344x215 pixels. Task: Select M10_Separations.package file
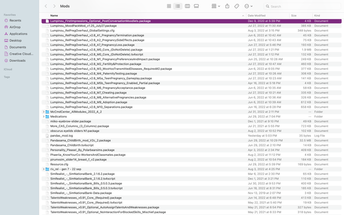click(x=191, y=107)
